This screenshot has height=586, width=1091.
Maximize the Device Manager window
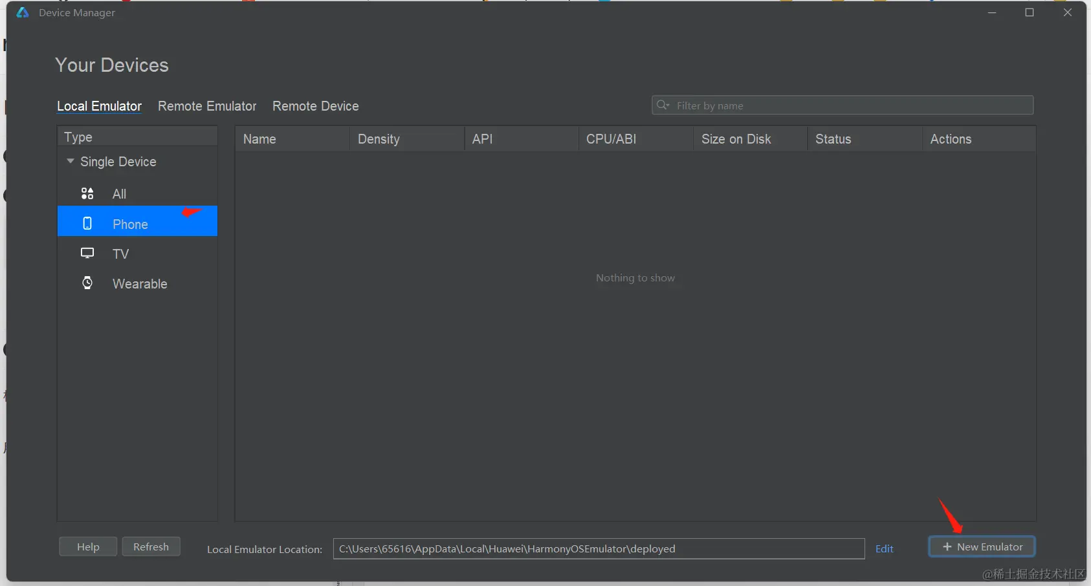point(1030,12)
